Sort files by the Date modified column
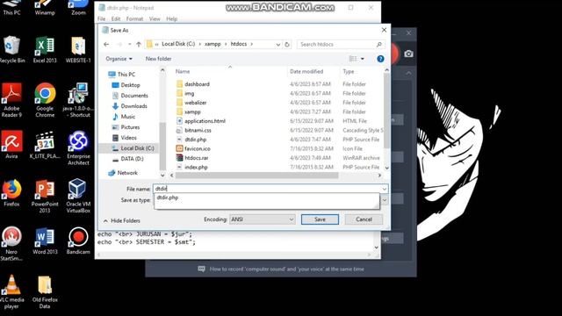Image resolution: width=562 pixels, height=316 pixels. coord(306,72)
